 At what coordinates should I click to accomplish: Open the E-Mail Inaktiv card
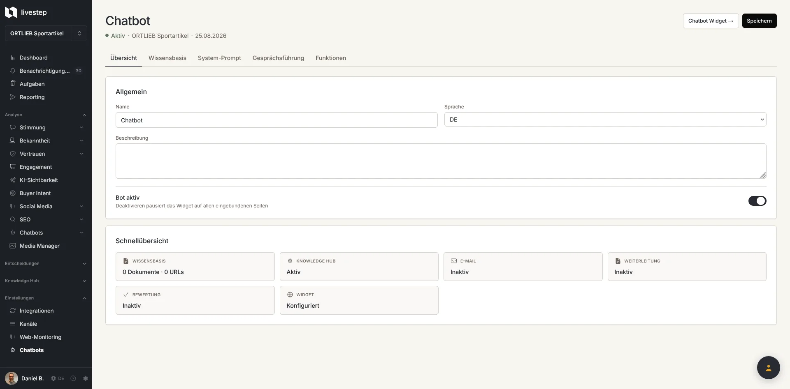tap(523, 267)
